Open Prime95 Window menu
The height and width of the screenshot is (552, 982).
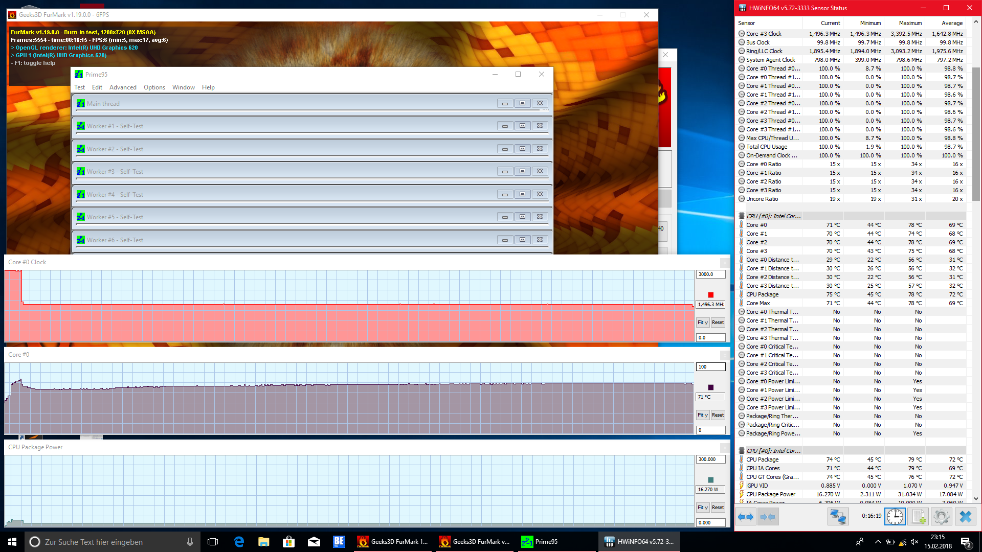click(184, 87)
